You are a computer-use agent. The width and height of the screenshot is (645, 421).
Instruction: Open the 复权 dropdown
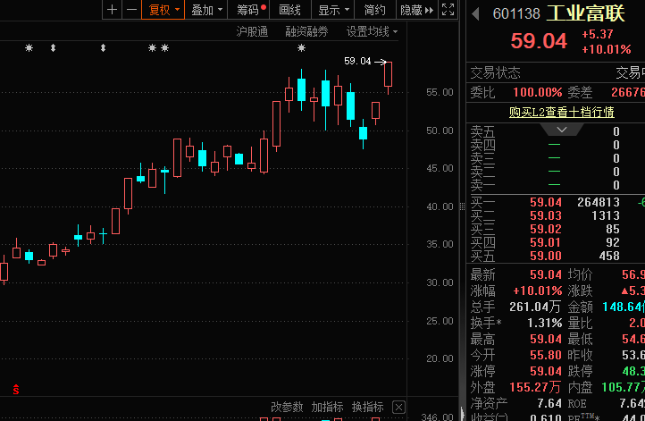tap(164, 10)
